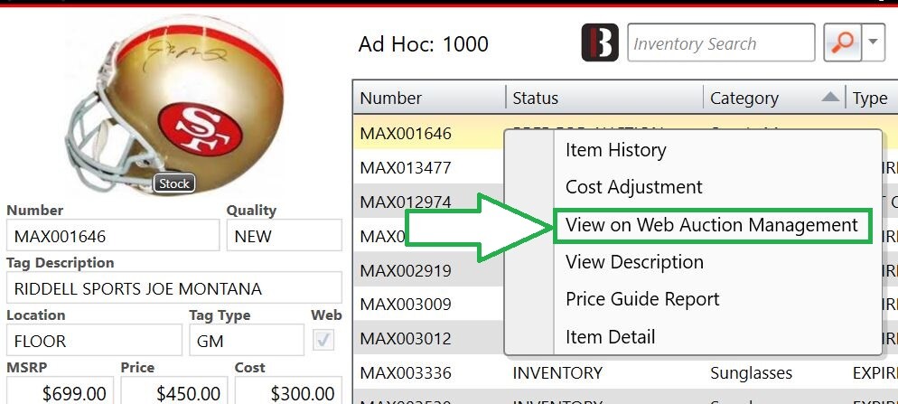898x404 pixels.
Task: Select row MAX013477
Action: (406, 168)
